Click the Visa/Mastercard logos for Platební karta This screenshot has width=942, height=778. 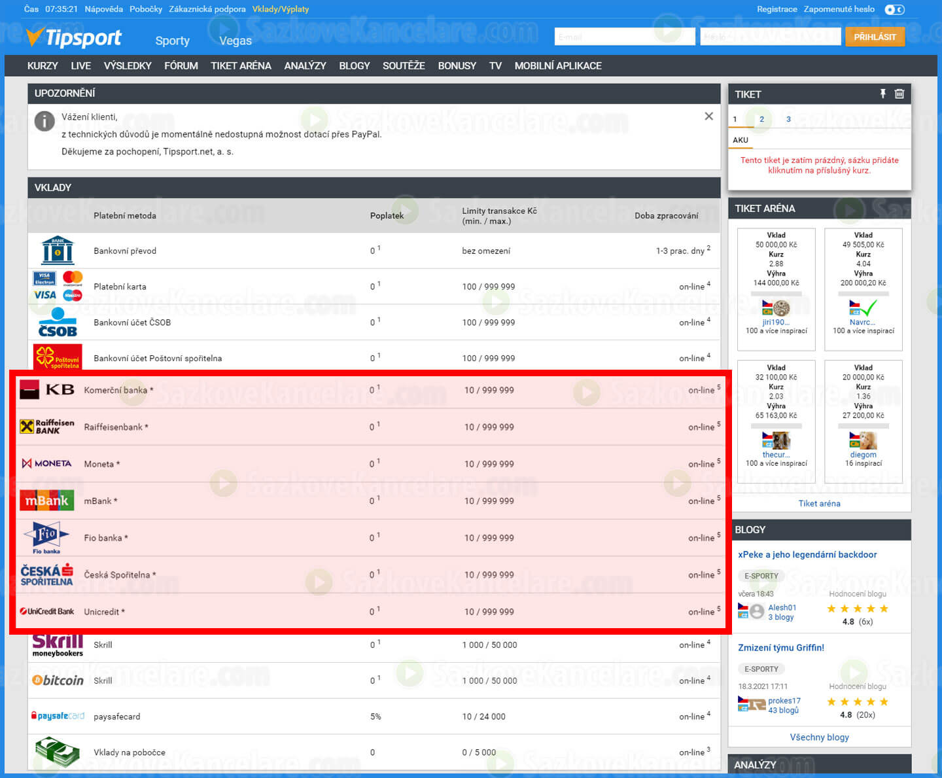[x=58, y=286]
